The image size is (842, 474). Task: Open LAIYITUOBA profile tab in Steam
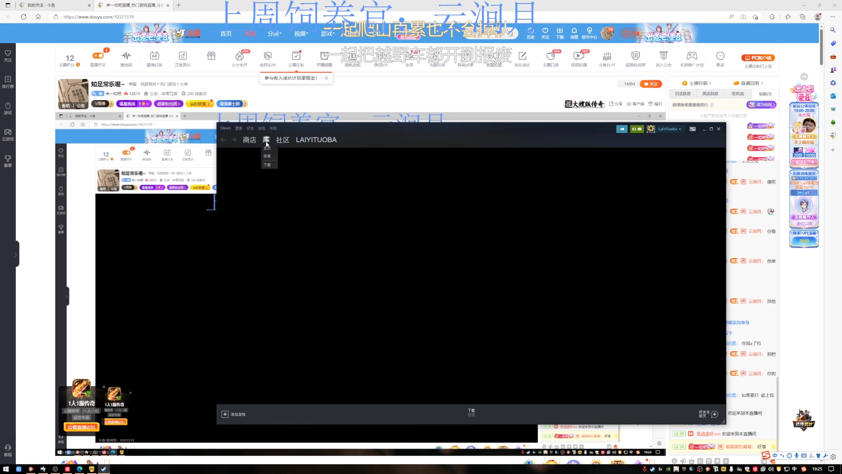(316, 140)
